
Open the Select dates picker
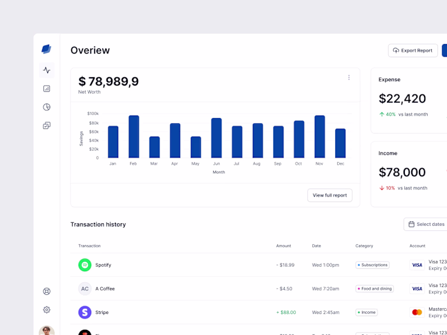pyautogui.click(x=426, y=224)
